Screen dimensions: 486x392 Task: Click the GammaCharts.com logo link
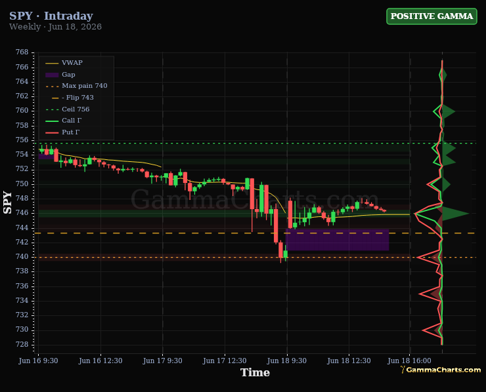(441, 370)
